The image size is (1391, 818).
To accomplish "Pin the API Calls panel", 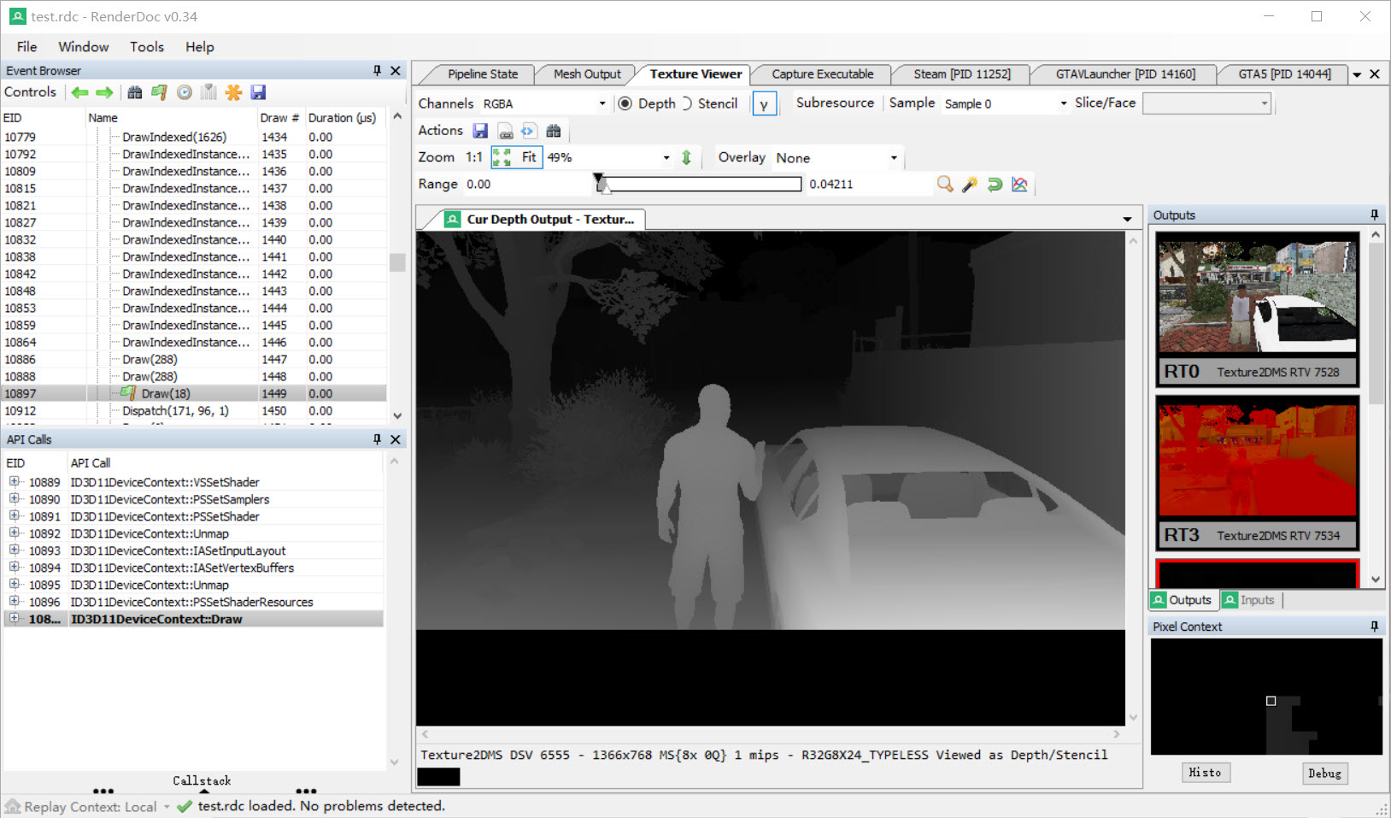I will coord(377,439).
